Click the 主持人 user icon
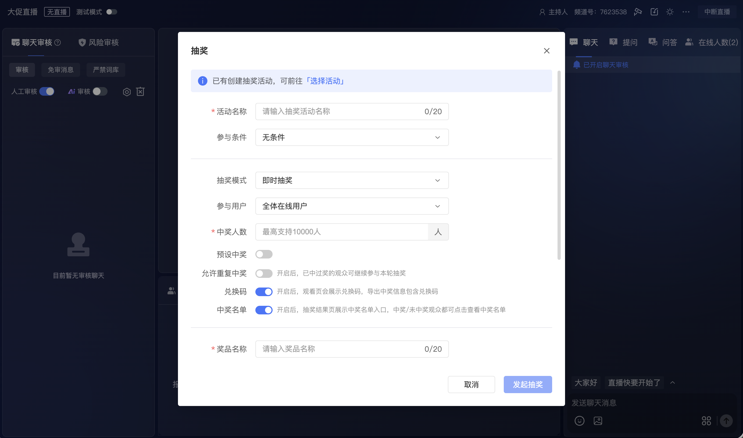Image resolution: width=743 pixels, height=438 pixels. [x=542, y=12]
